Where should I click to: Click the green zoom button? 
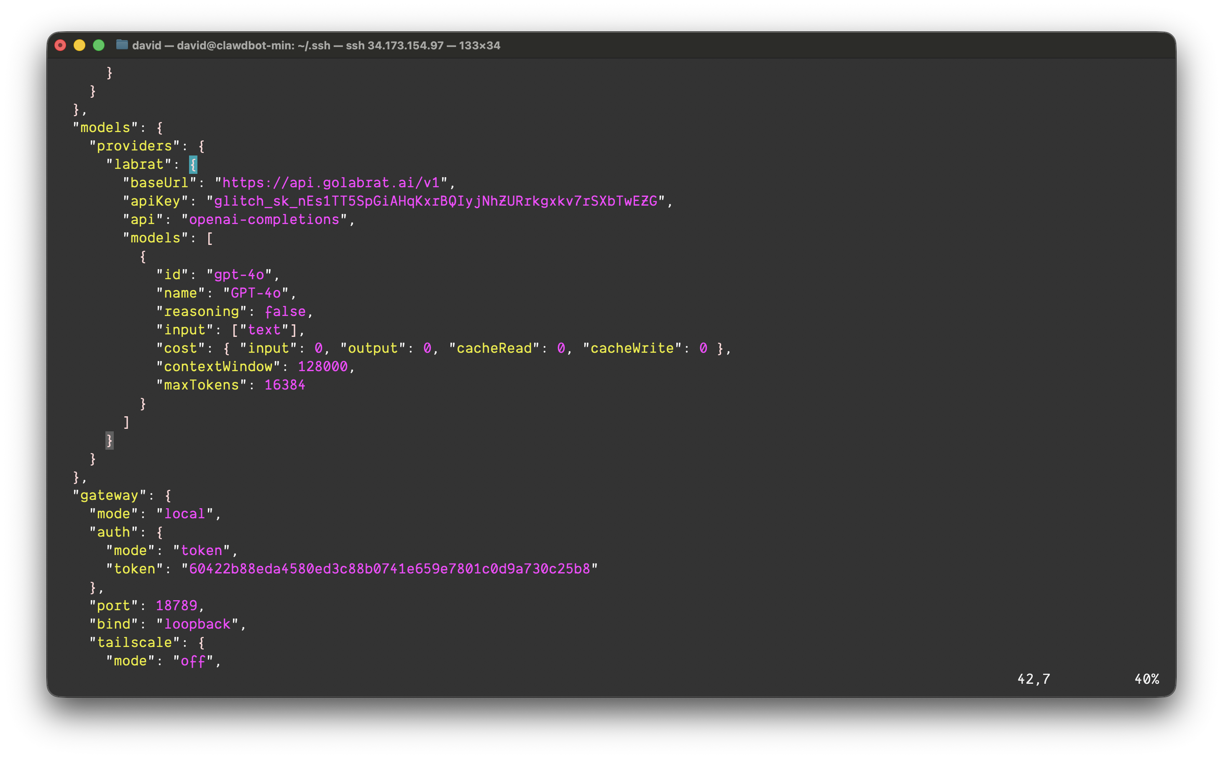[98, 45]
